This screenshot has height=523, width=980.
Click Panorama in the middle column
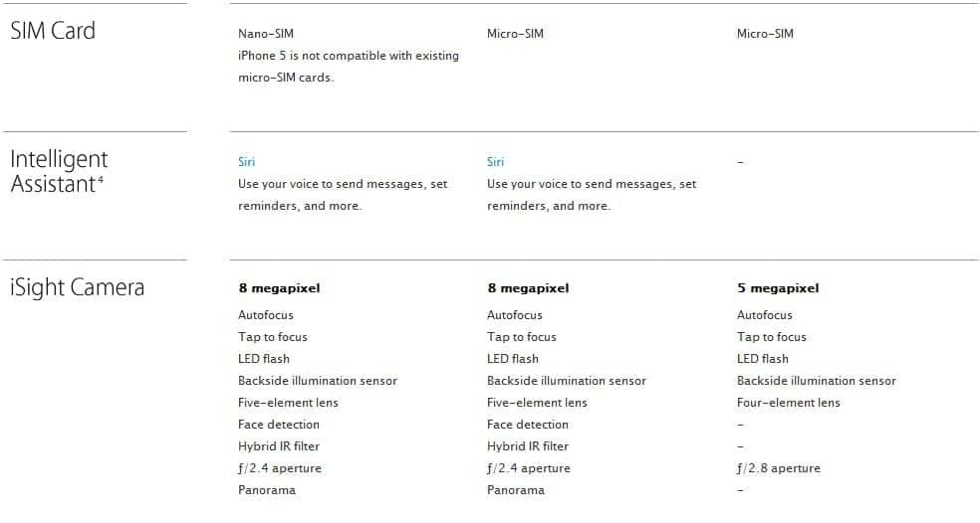pos(516,490)
